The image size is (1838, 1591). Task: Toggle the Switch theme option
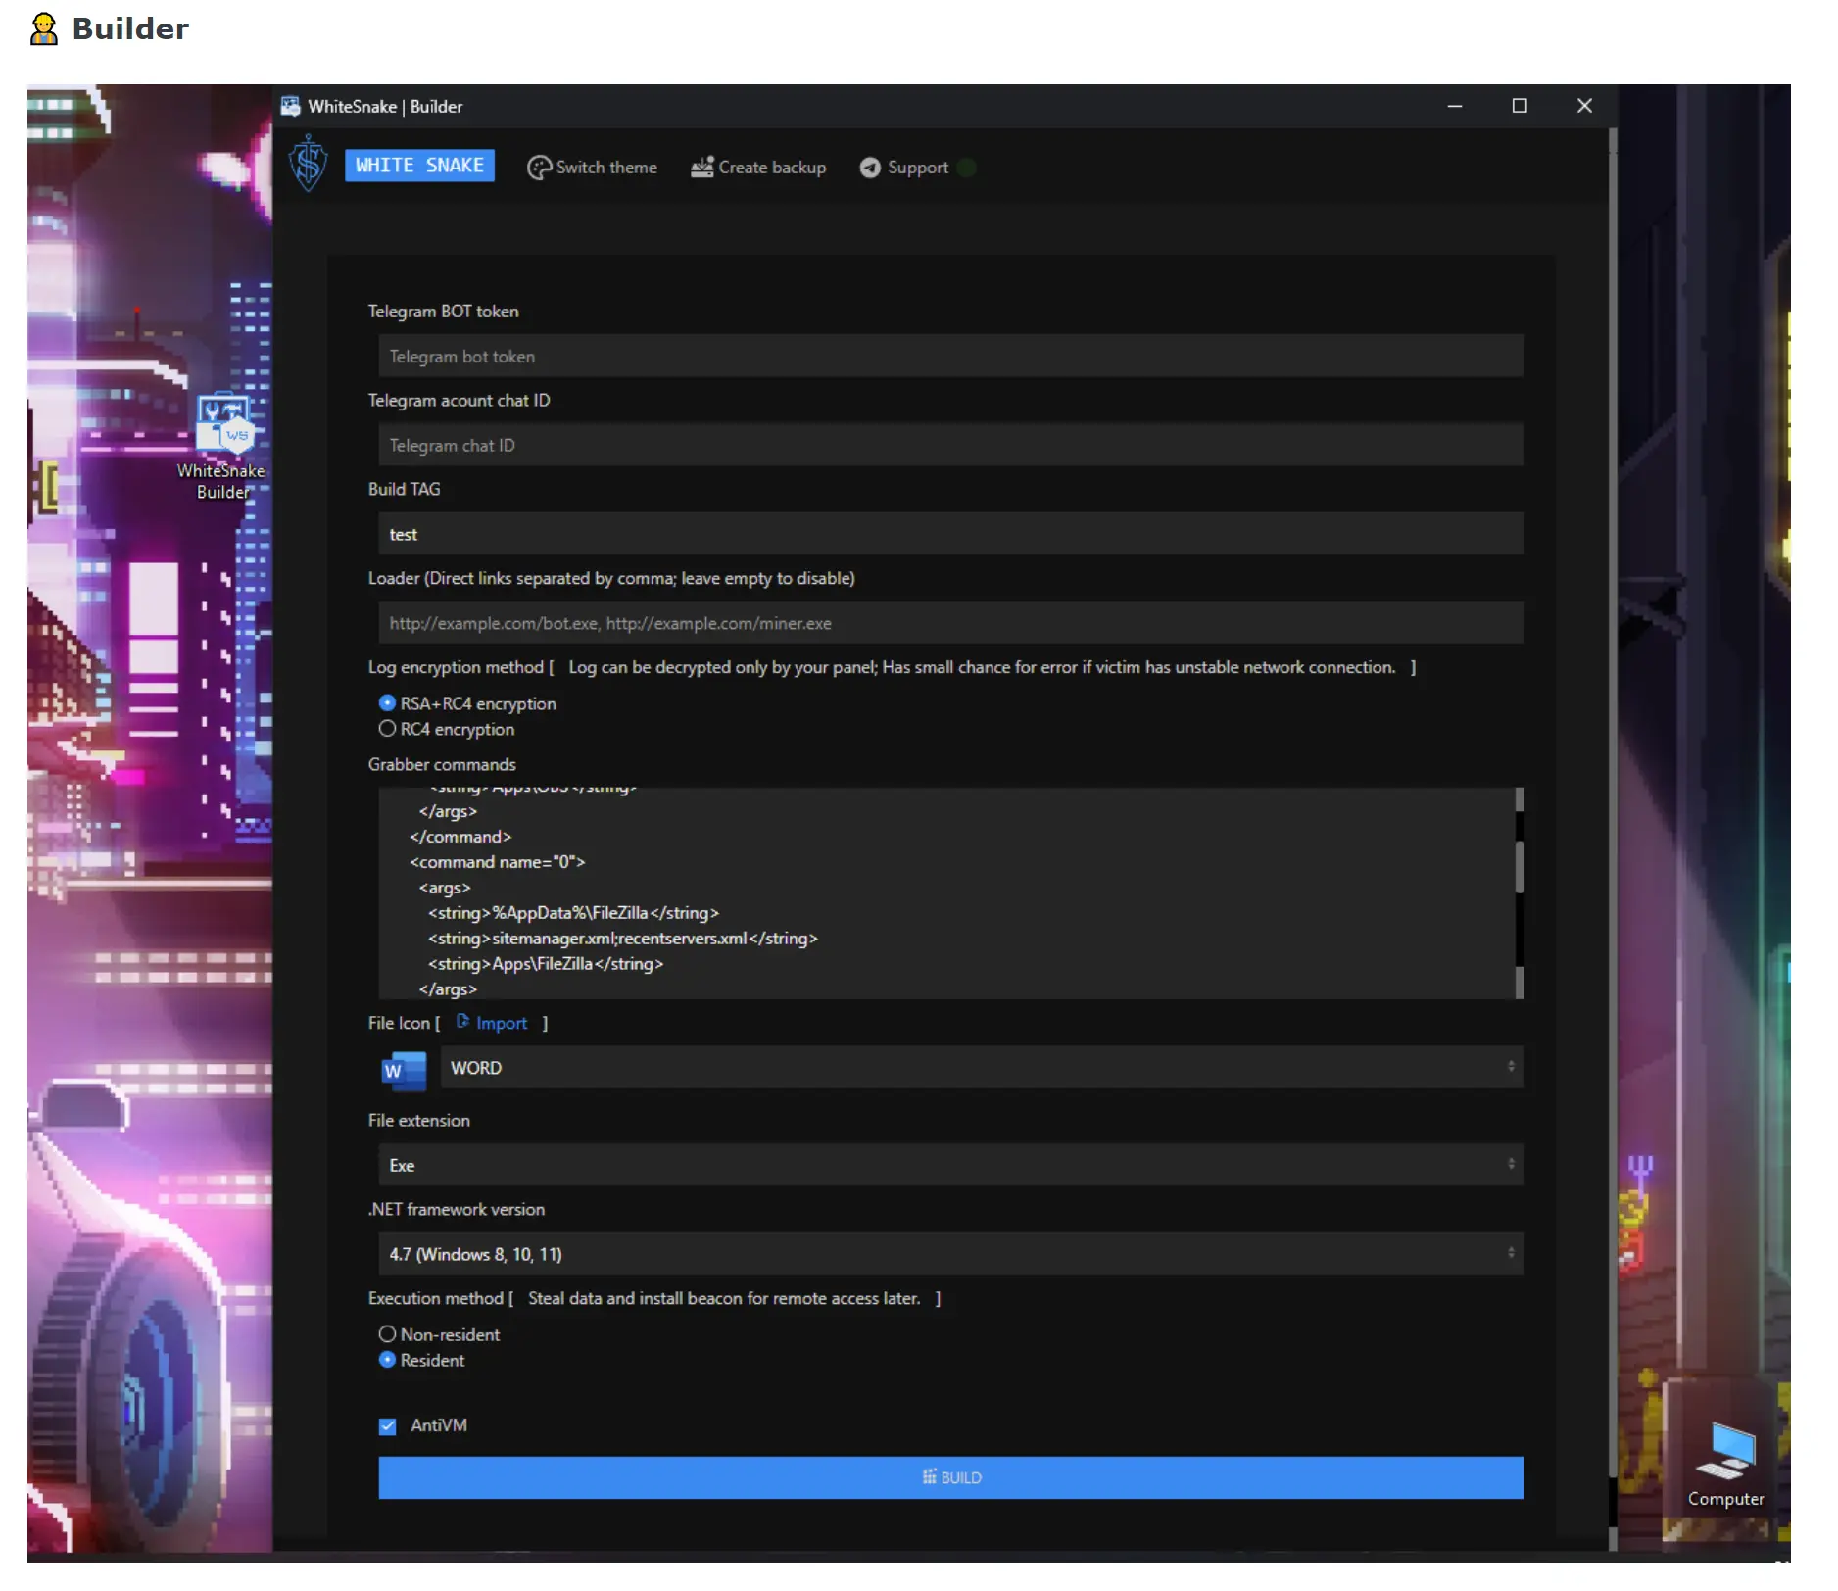[592, 168]
